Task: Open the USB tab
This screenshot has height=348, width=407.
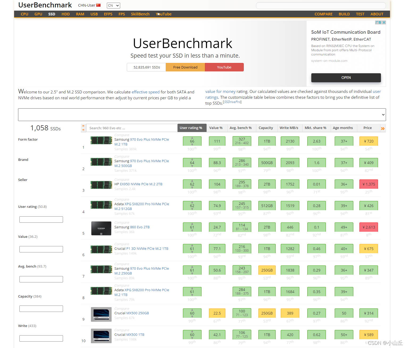Action: tap(94, 14)
